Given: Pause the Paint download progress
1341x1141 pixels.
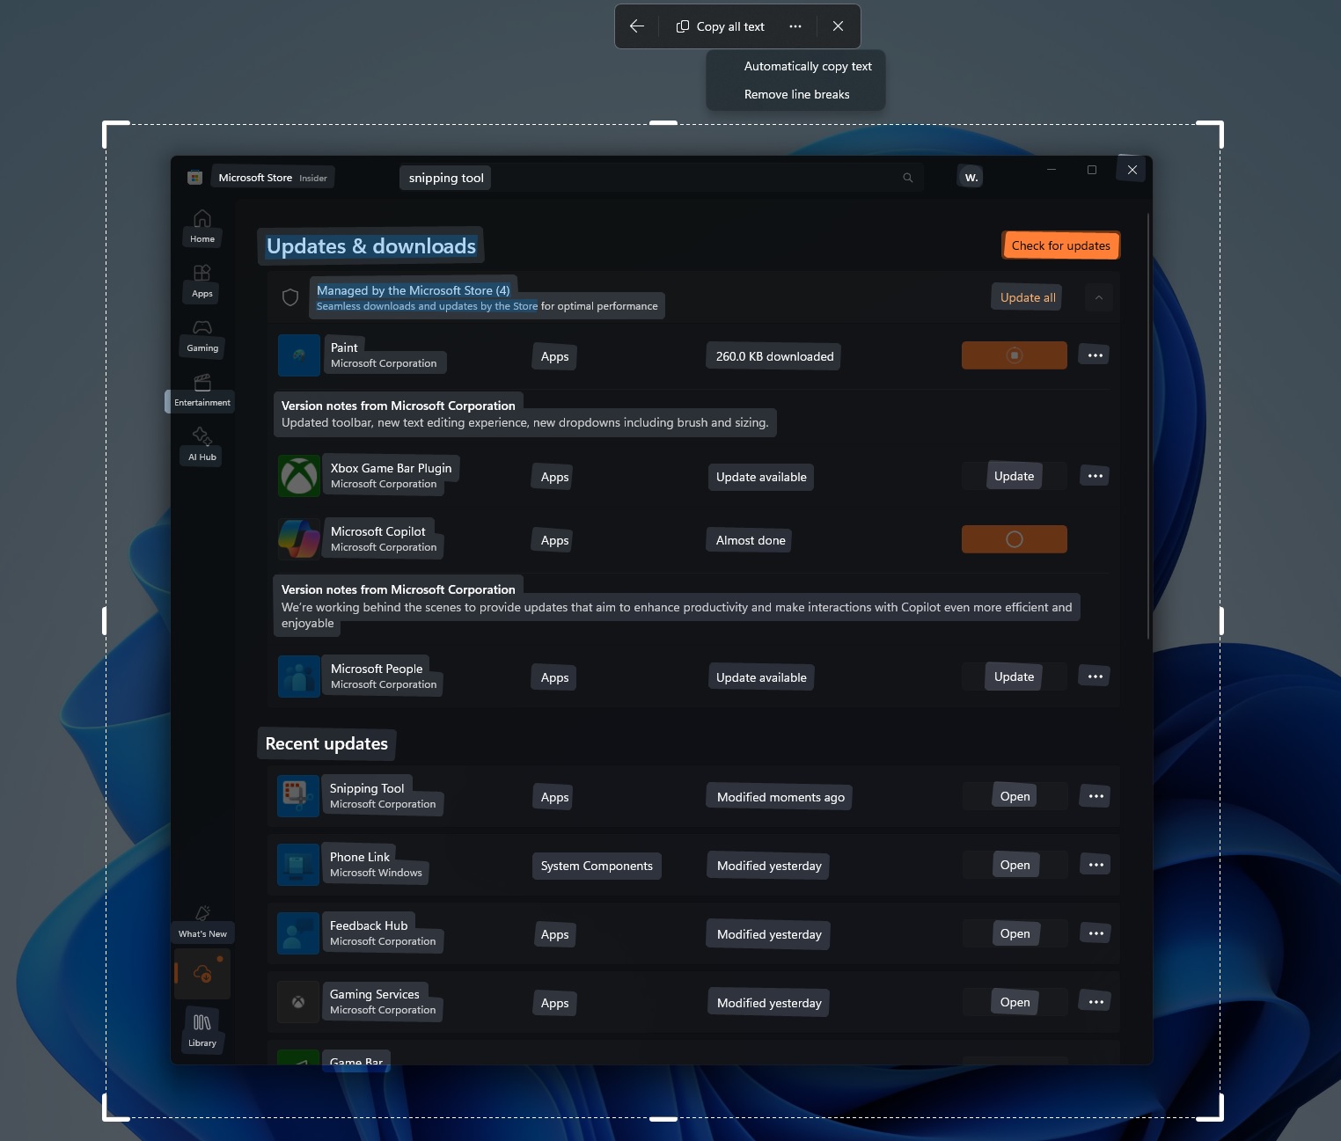Looking at the screenshot, I should tap(1014, 355).
